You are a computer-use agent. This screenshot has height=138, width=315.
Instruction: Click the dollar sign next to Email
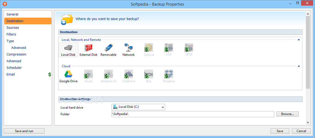click(50, 74)
